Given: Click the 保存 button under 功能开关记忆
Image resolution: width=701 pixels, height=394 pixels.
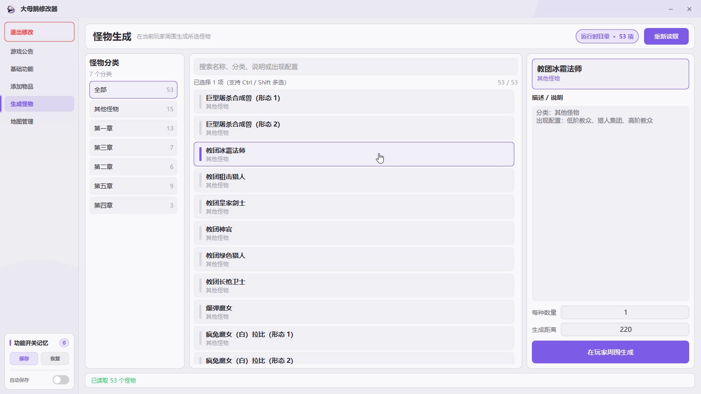Looking at the screenshot, I should click(24, 359).
